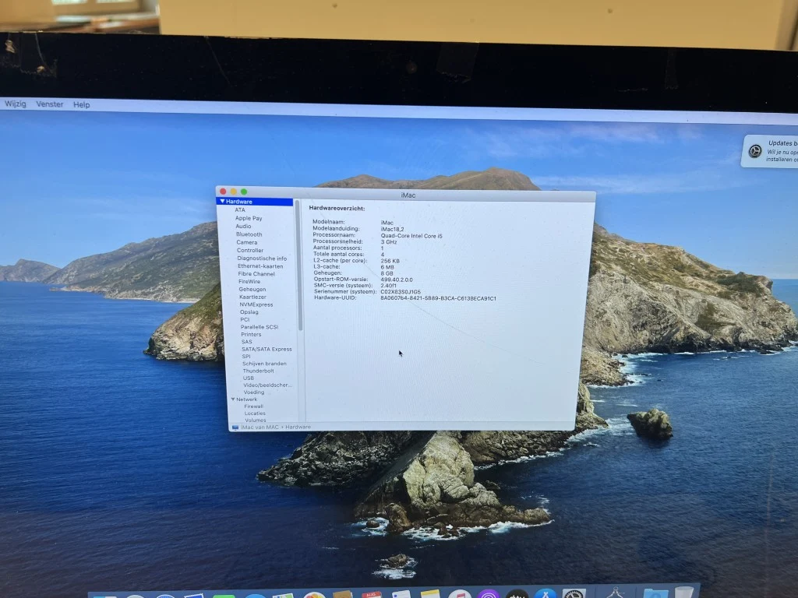798x598 pixels.
Task: Click the sidebar vertical scrollbar
Action: [x=298, y=266]
